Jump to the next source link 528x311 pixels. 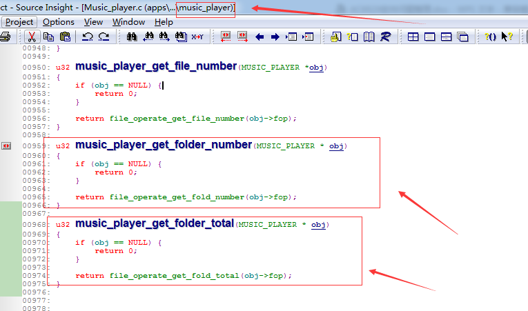pos(242,37)
